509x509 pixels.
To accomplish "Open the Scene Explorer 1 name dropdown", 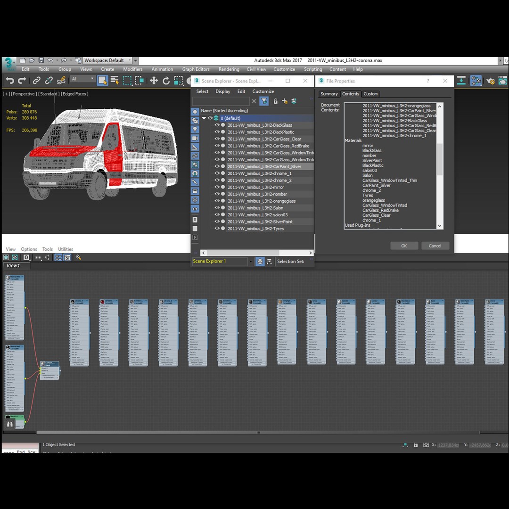I will coord(250,261).
